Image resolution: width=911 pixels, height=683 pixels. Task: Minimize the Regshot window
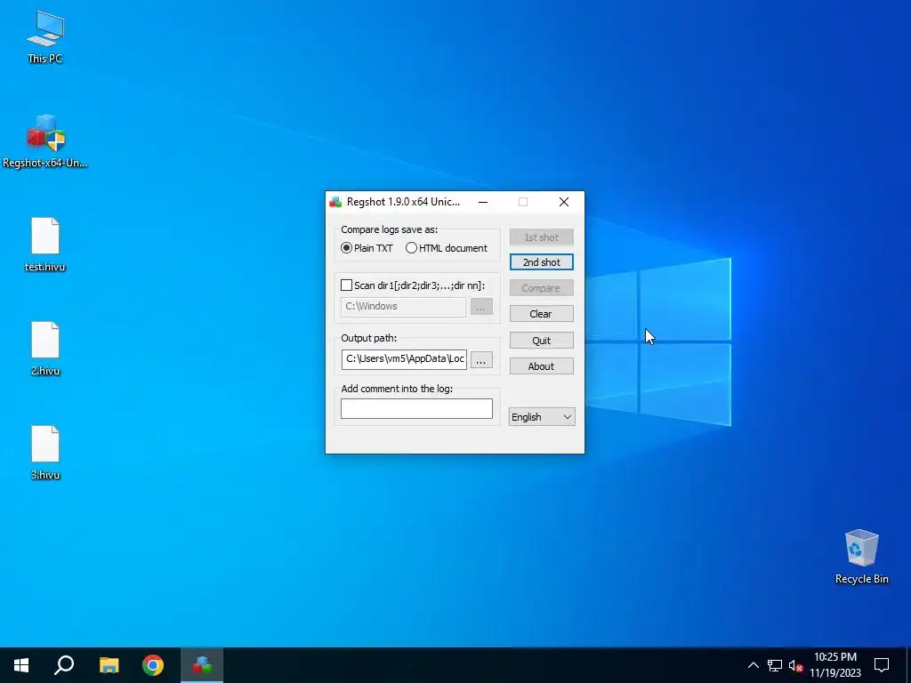pyautogui.click(x=483, y=202)
